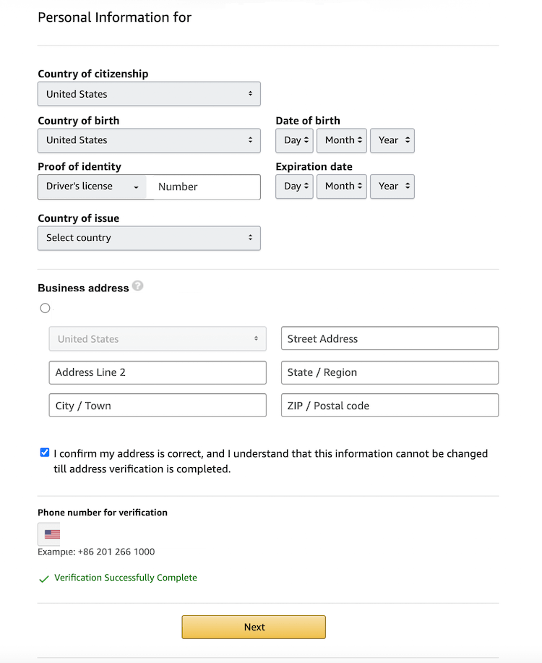Open the business address country dropdown
The height and width of the screenshot is (663, 542).
click(157, 338)
